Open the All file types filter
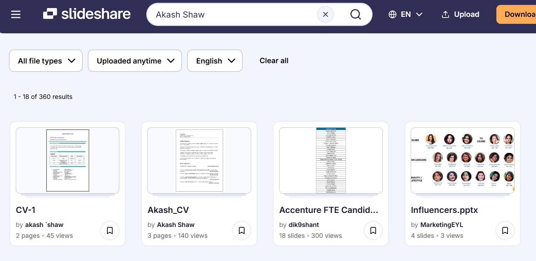536x261 pixels. 46,61
